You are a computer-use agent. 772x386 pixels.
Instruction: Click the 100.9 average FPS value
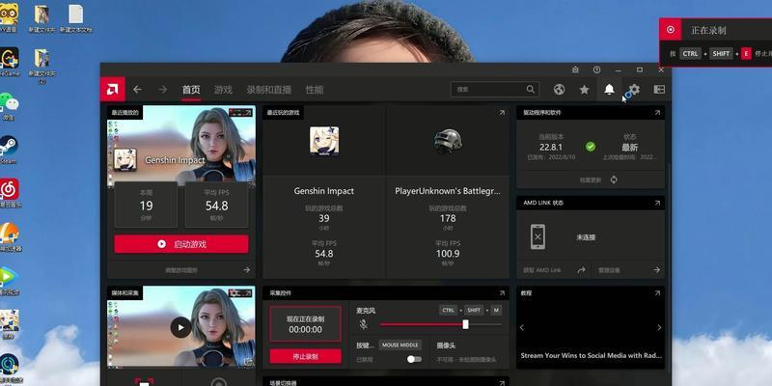pyautogui.click(x=448, y=254)
